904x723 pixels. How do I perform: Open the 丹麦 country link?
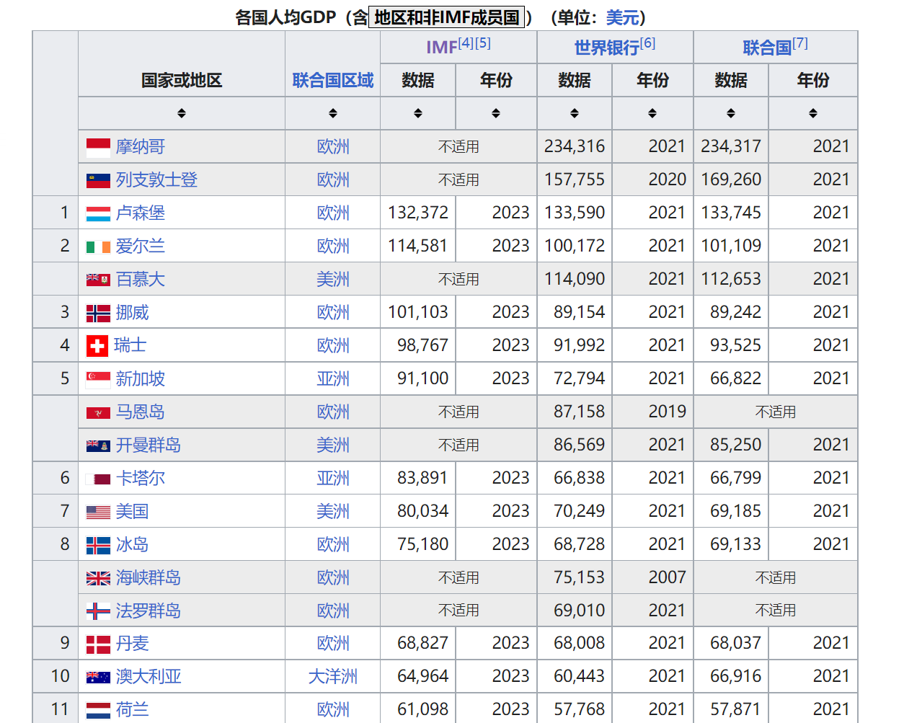tap(133, 644)
